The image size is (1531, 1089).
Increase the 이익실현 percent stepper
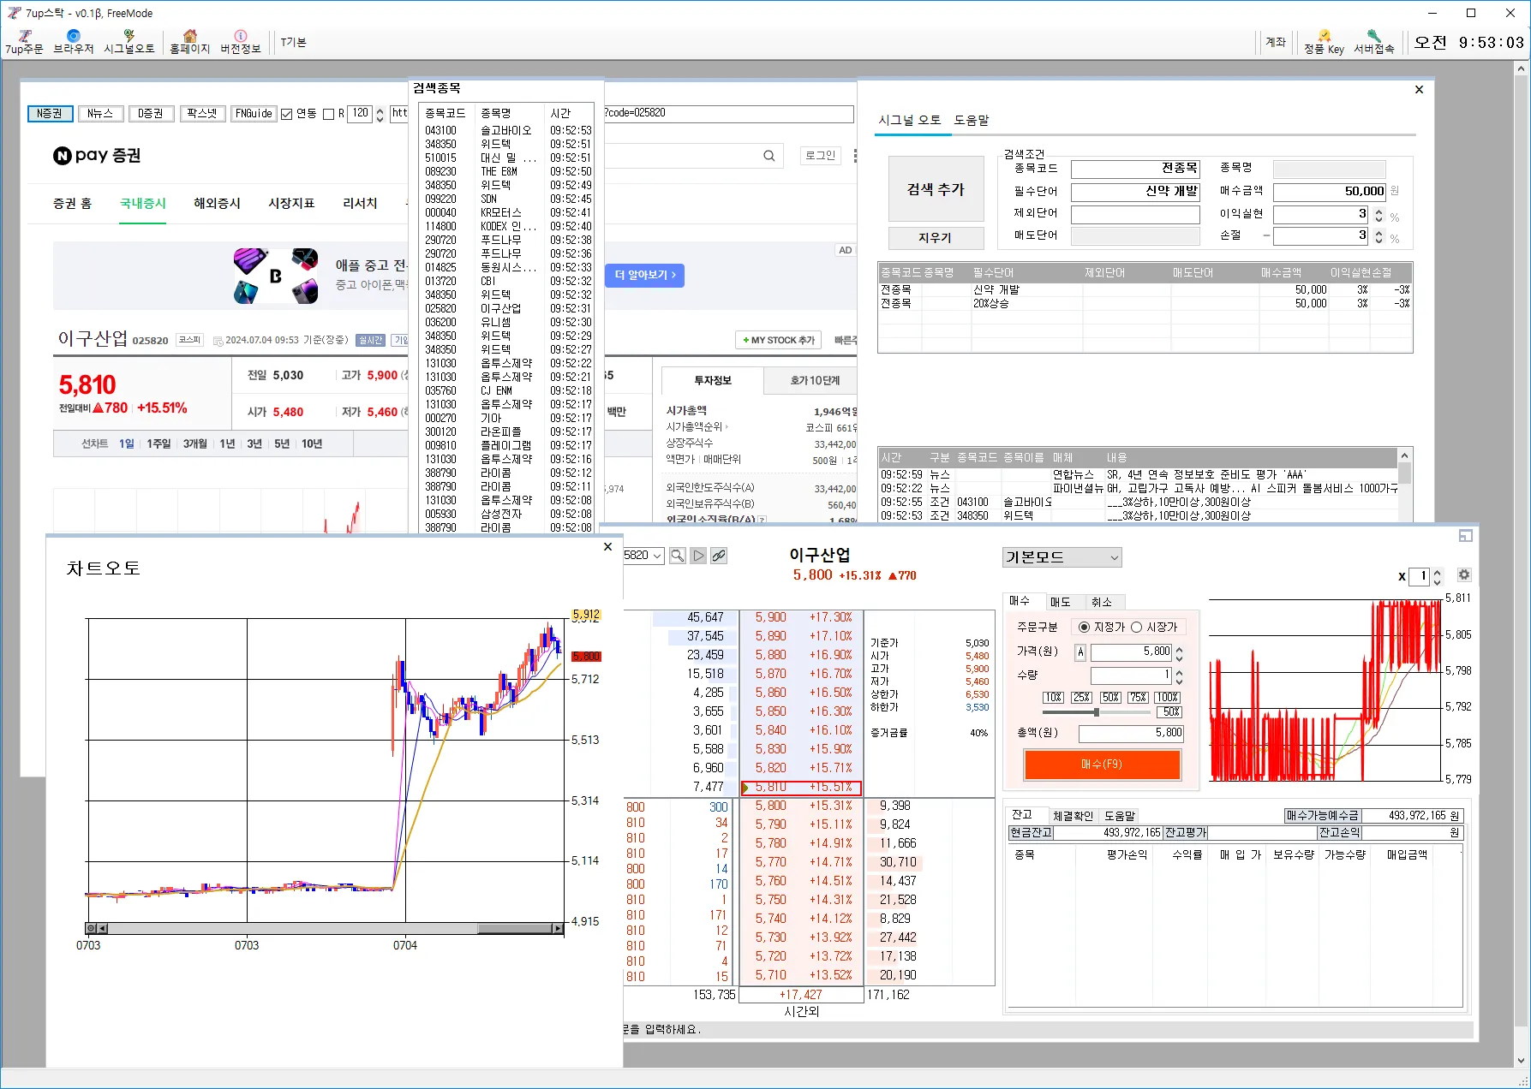[1378, 210]
